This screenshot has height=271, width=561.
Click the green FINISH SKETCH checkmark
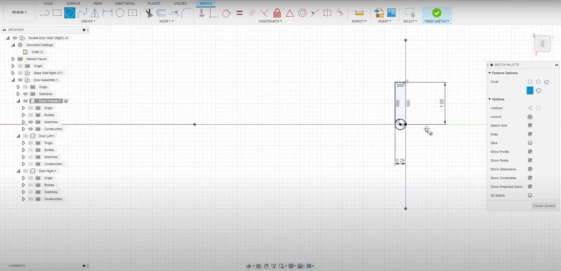(437, 13)
